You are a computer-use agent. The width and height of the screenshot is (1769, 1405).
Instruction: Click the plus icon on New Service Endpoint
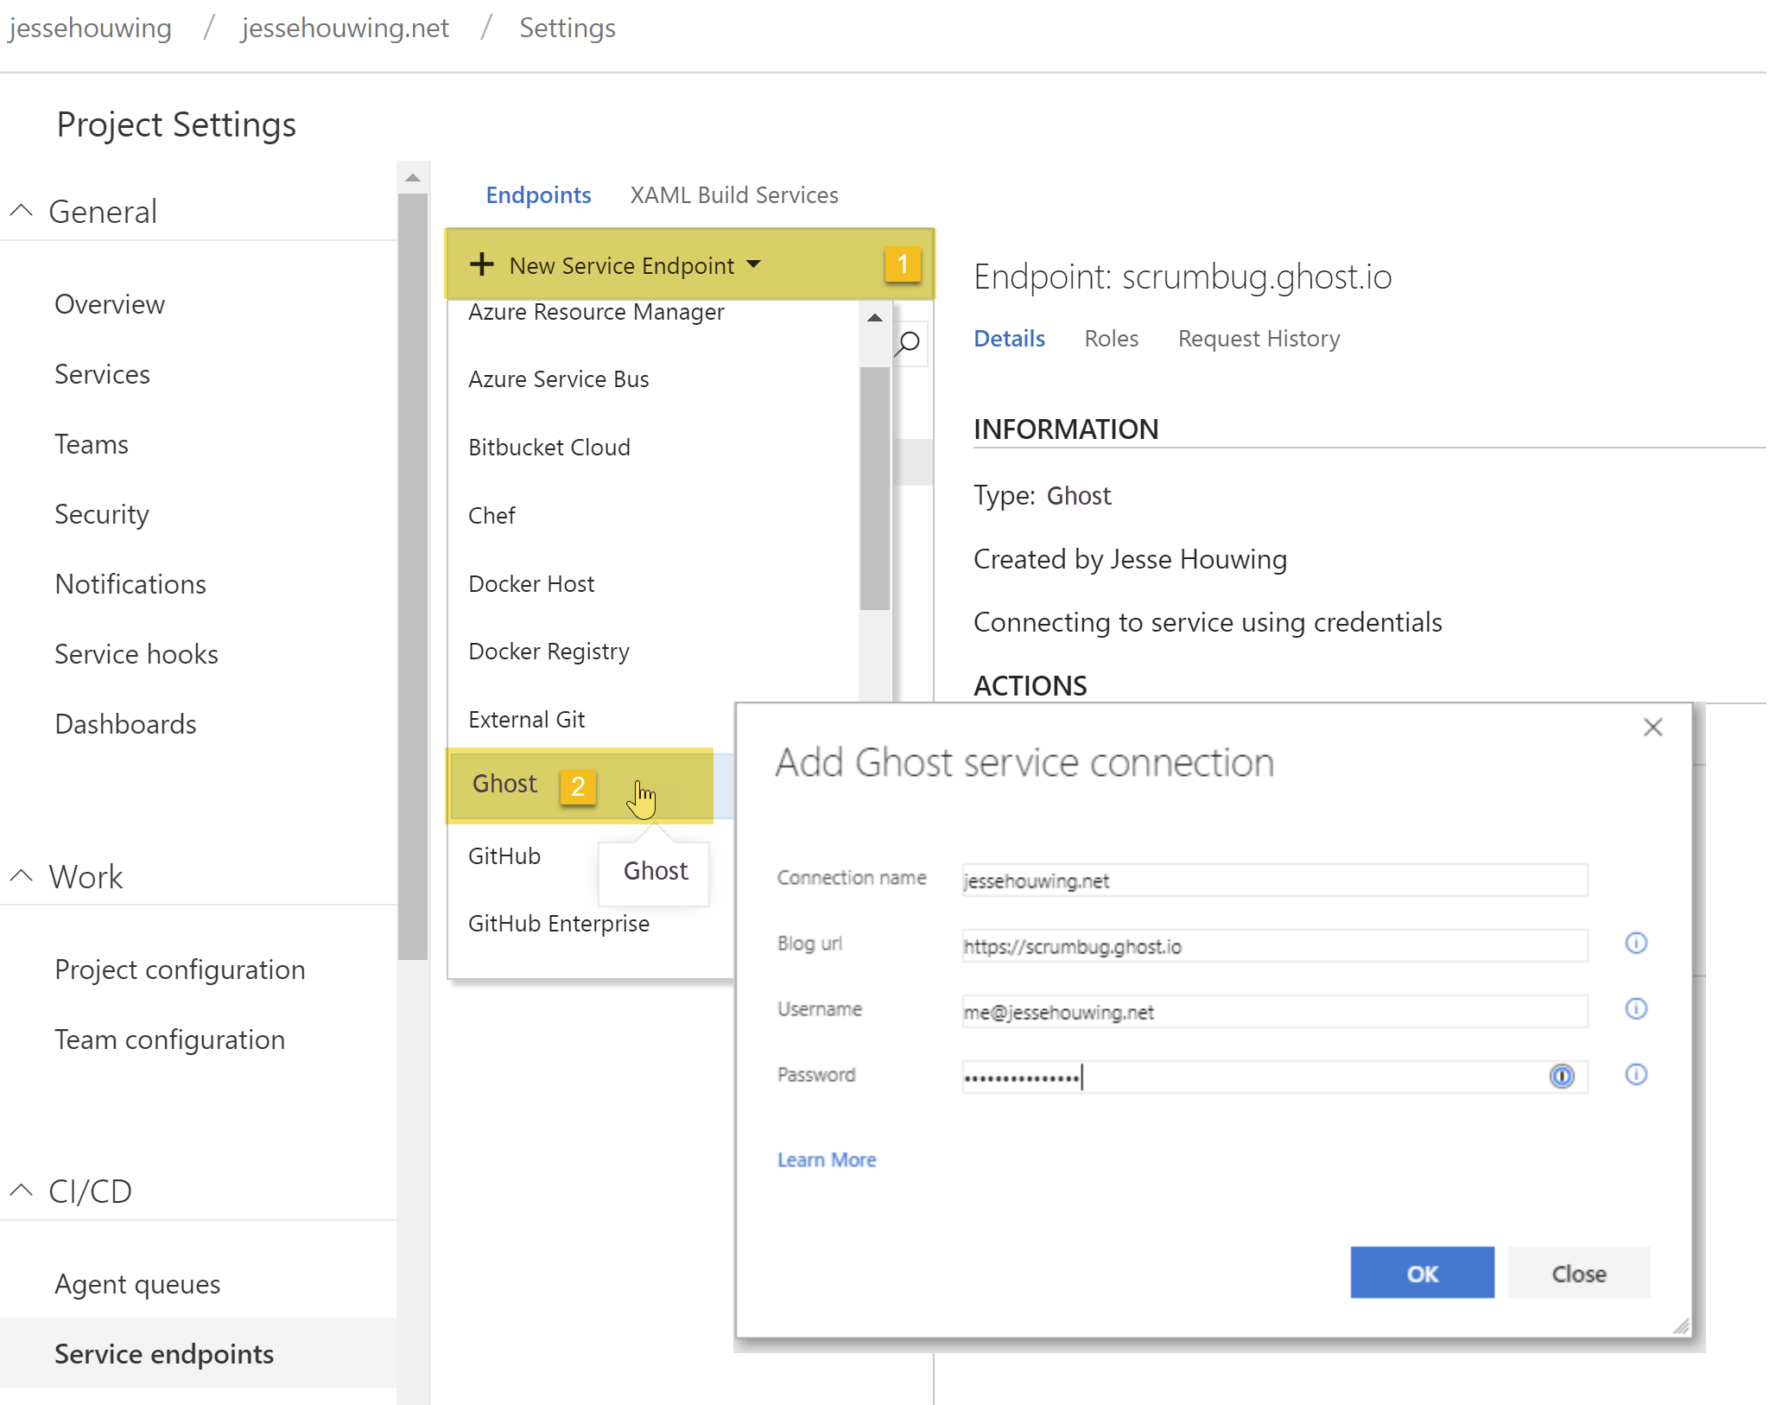click(482, 264)
